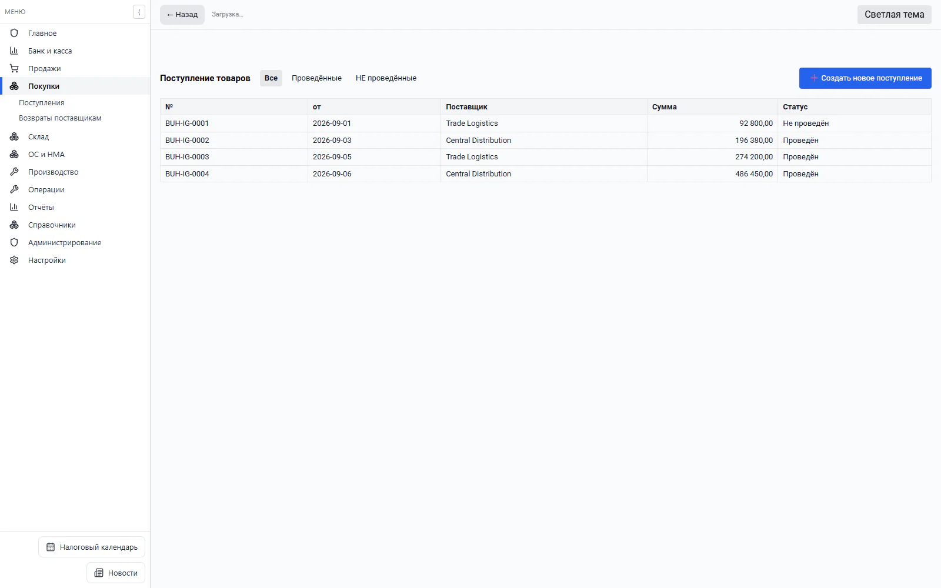Collapse the sidebar menu with the chevron

pyautogui.click(x=139, y=12)
